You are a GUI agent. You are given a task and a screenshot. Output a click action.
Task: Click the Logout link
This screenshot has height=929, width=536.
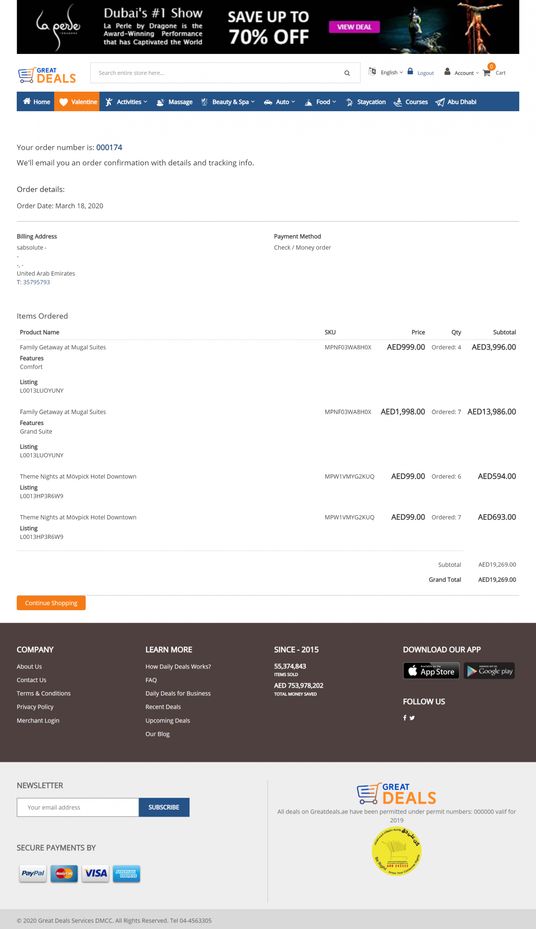click(x=426, y=73)
